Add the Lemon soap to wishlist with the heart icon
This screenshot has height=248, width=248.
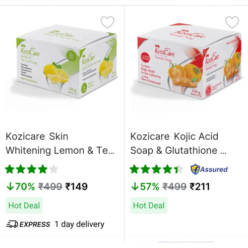pyautogui.click(x=108, y=22)
